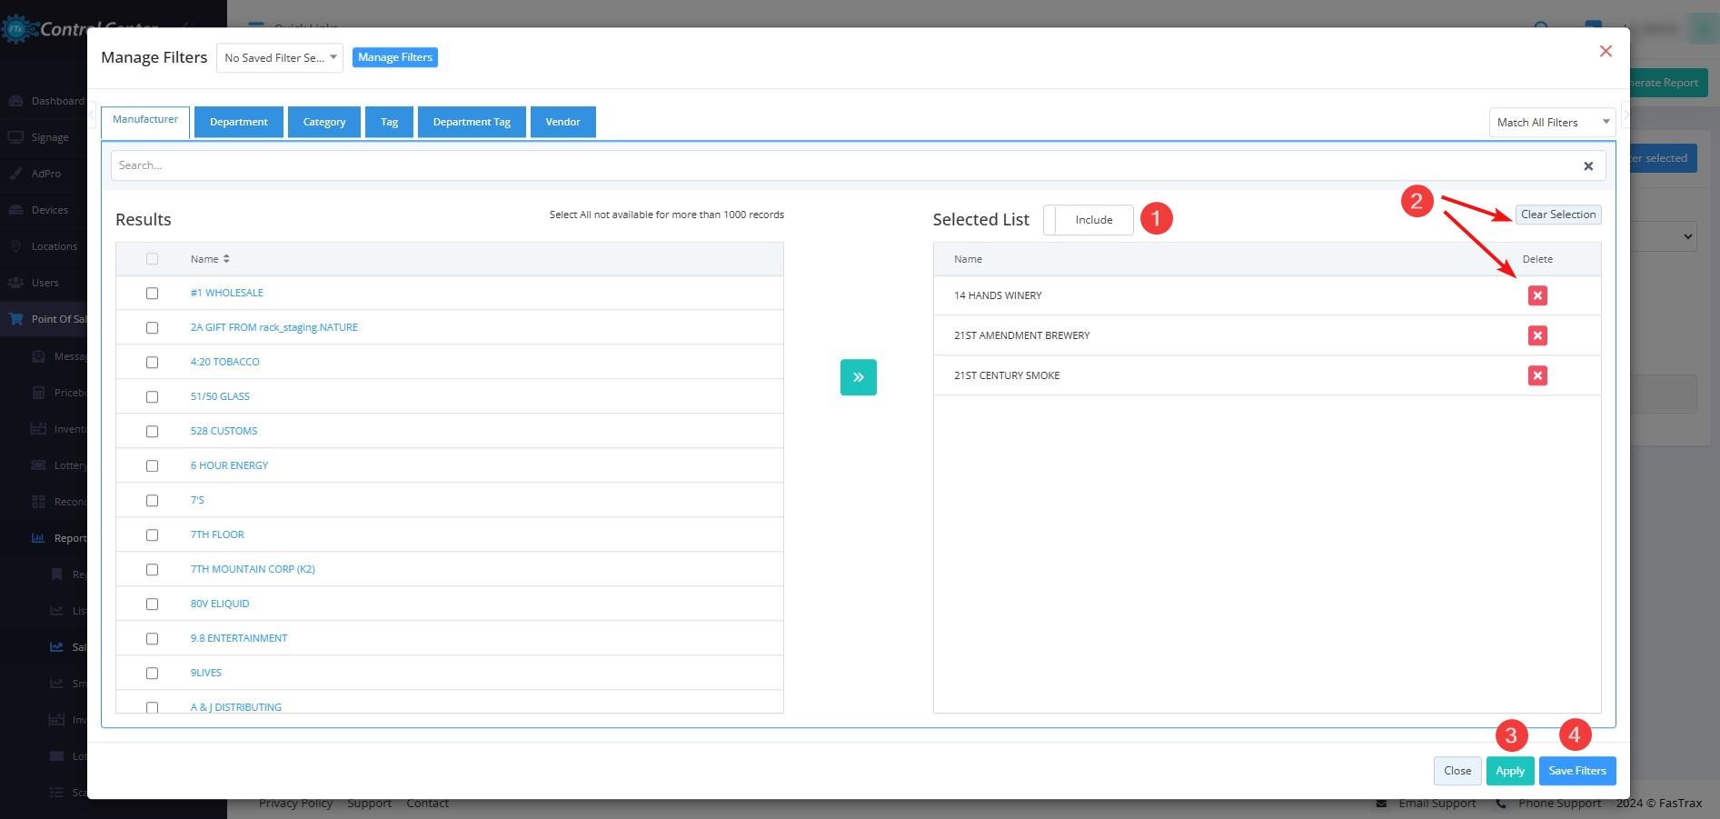Click the A & J DISTRIBUTING link
1720x819 pixels.
[x=236, y=707]
